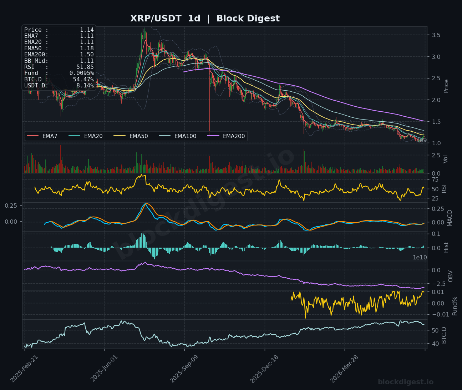Click the 3.0 tick on the price axis
Image resolution: width=462 pixels, height=390 pixels.
click(x=436, y=57)
